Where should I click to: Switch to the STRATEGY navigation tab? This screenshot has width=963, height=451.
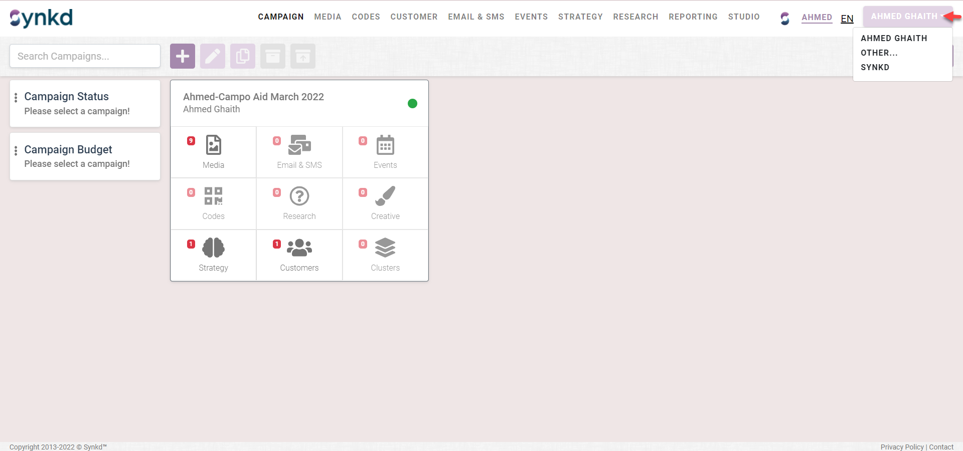coord(580,17)
